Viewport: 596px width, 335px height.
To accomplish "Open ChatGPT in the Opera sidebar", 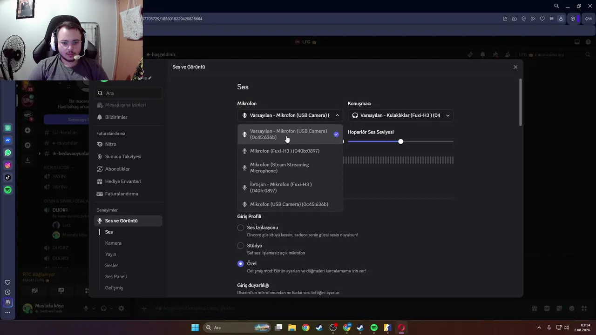I will click(8, 128).
